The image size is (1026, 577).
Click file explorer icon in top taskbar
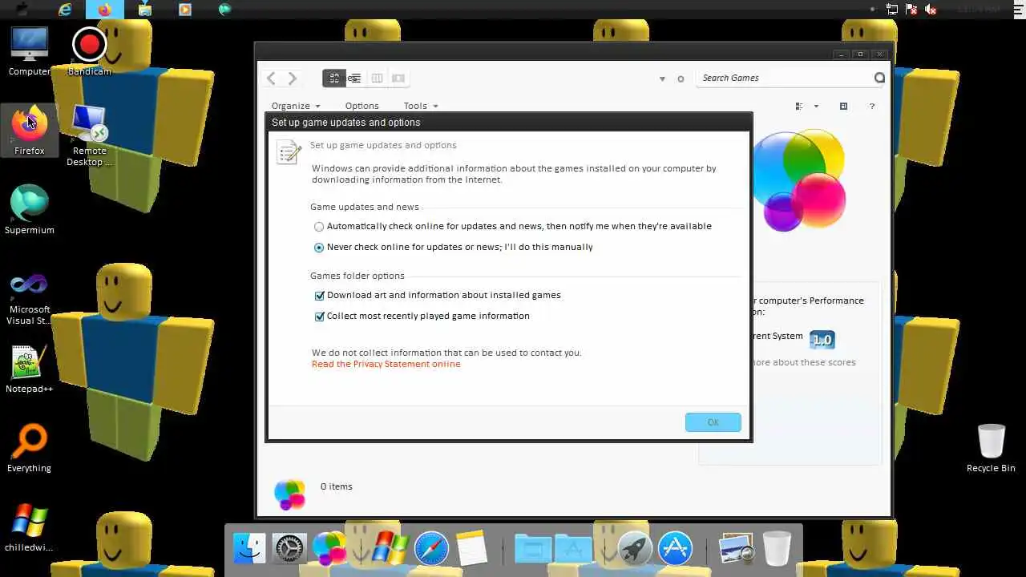tap(145, 10)
